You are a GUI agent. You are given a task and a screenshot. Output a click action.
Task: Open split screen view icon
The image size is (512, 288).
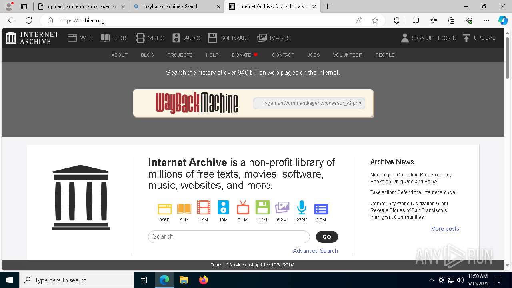[x=416, y=20]
